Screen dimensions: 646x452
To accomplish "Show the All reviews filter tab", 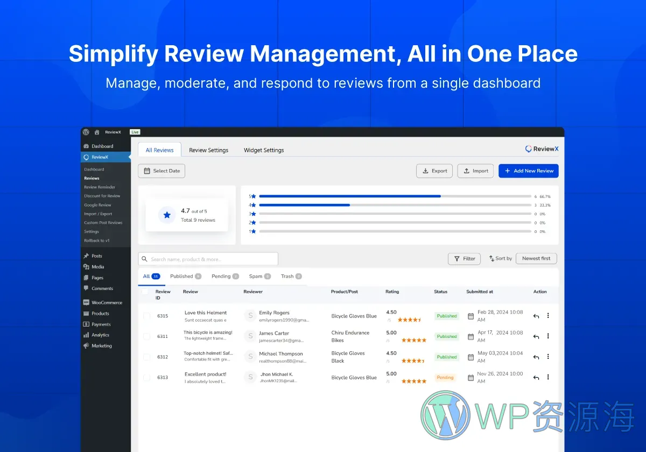I will click(151, 277).
